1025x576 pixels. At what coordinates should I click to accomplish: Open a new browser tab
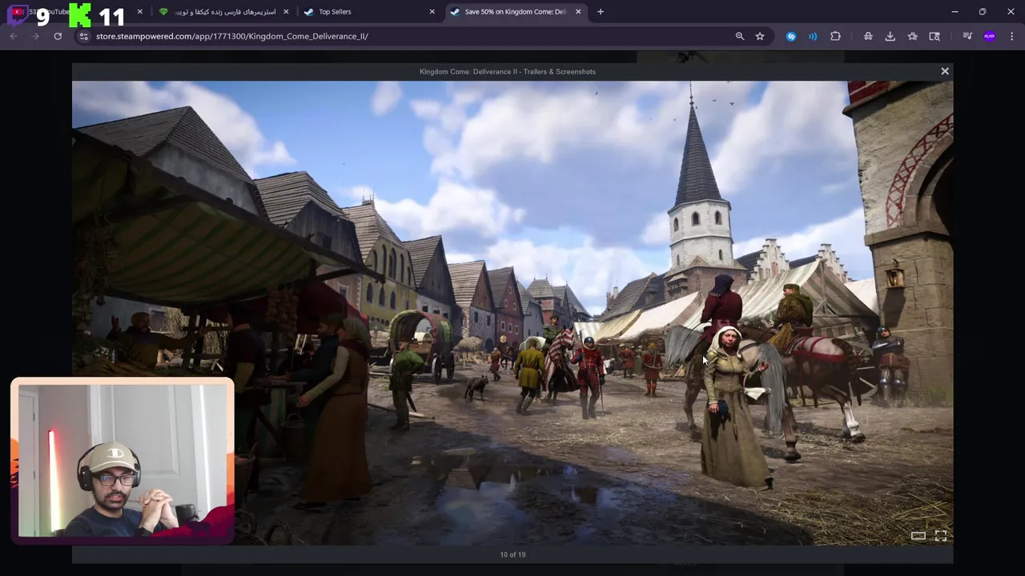point(601,12)
